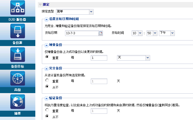Click the 设置开始日期和时间 heading text
Image resolution: width=193 pixels, height=120 pixels.
tap(64, 19)
